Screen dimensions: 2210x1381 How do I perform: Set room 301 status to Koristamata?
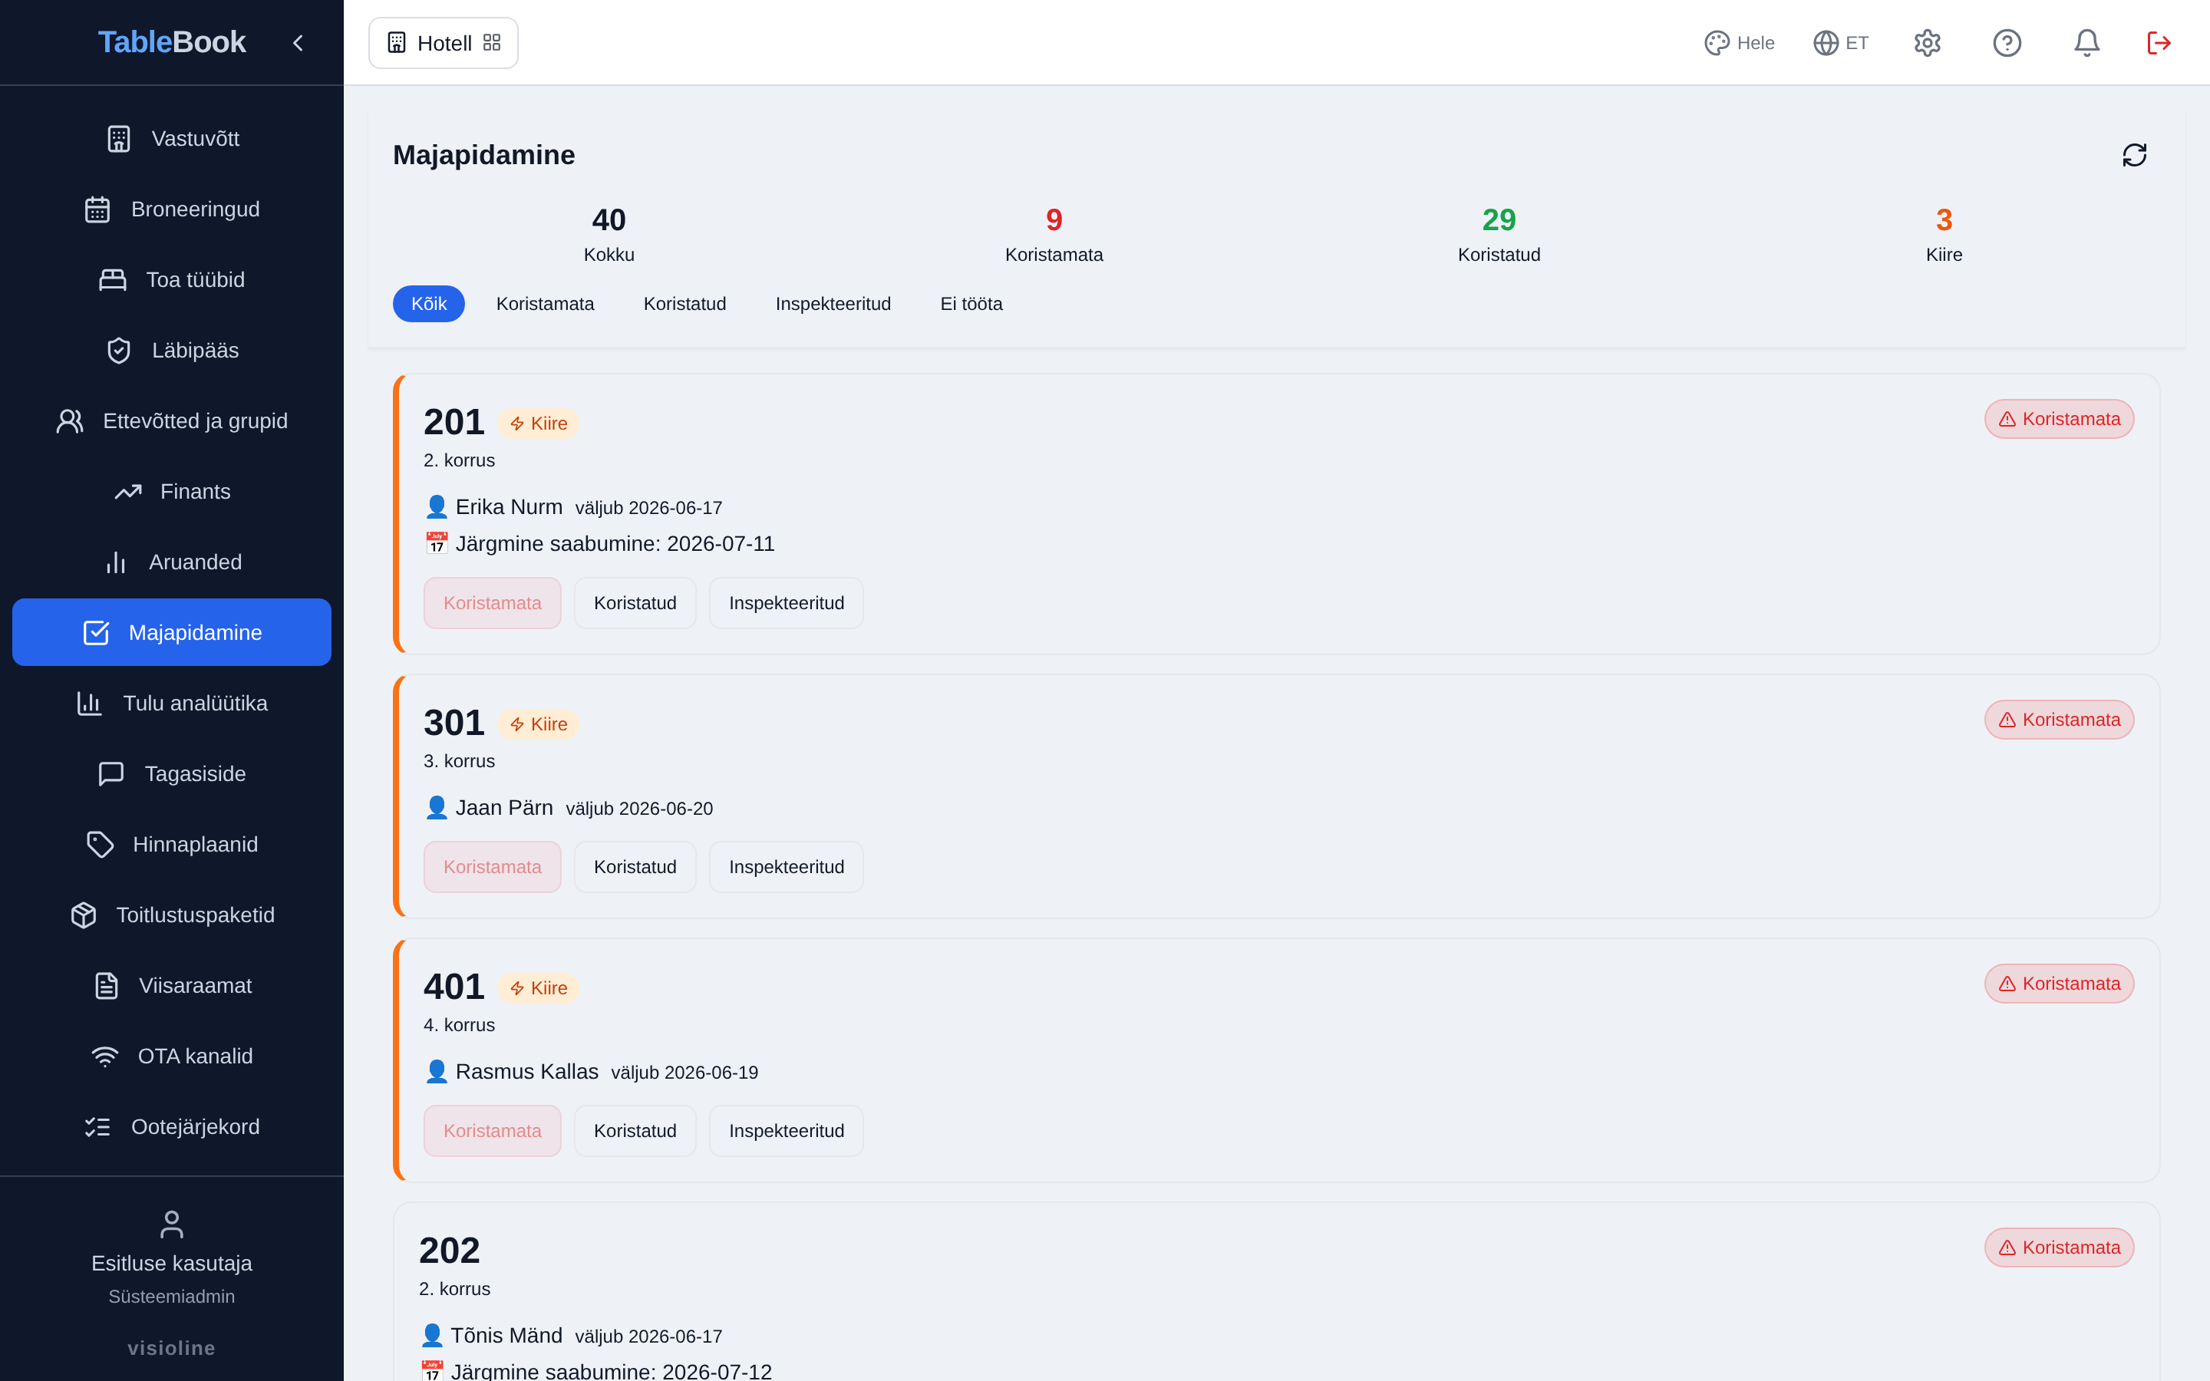(x=492, y=867)
